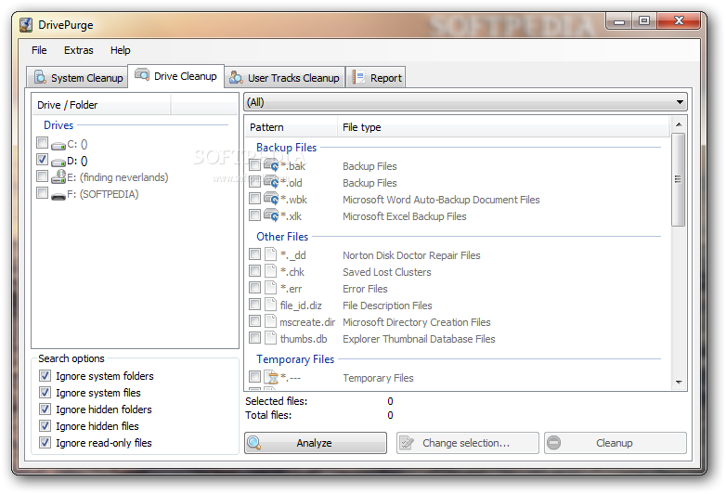Click the file icon next to *._dd
The width and height of the screenshot is (726, 494).
pyautogui.click(x=270, y=254)
